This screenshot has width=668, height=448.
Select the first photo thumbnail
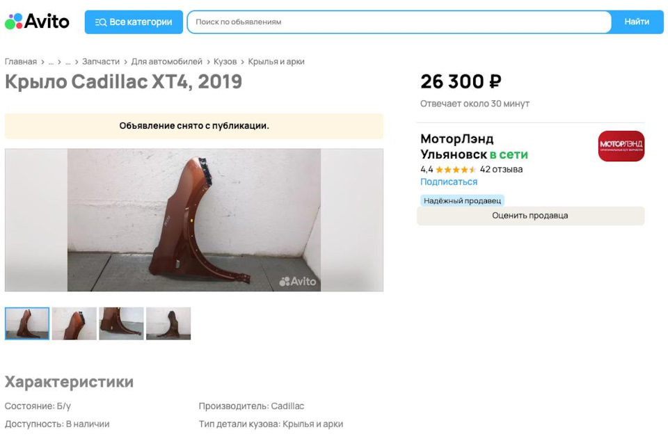point(26,322)
